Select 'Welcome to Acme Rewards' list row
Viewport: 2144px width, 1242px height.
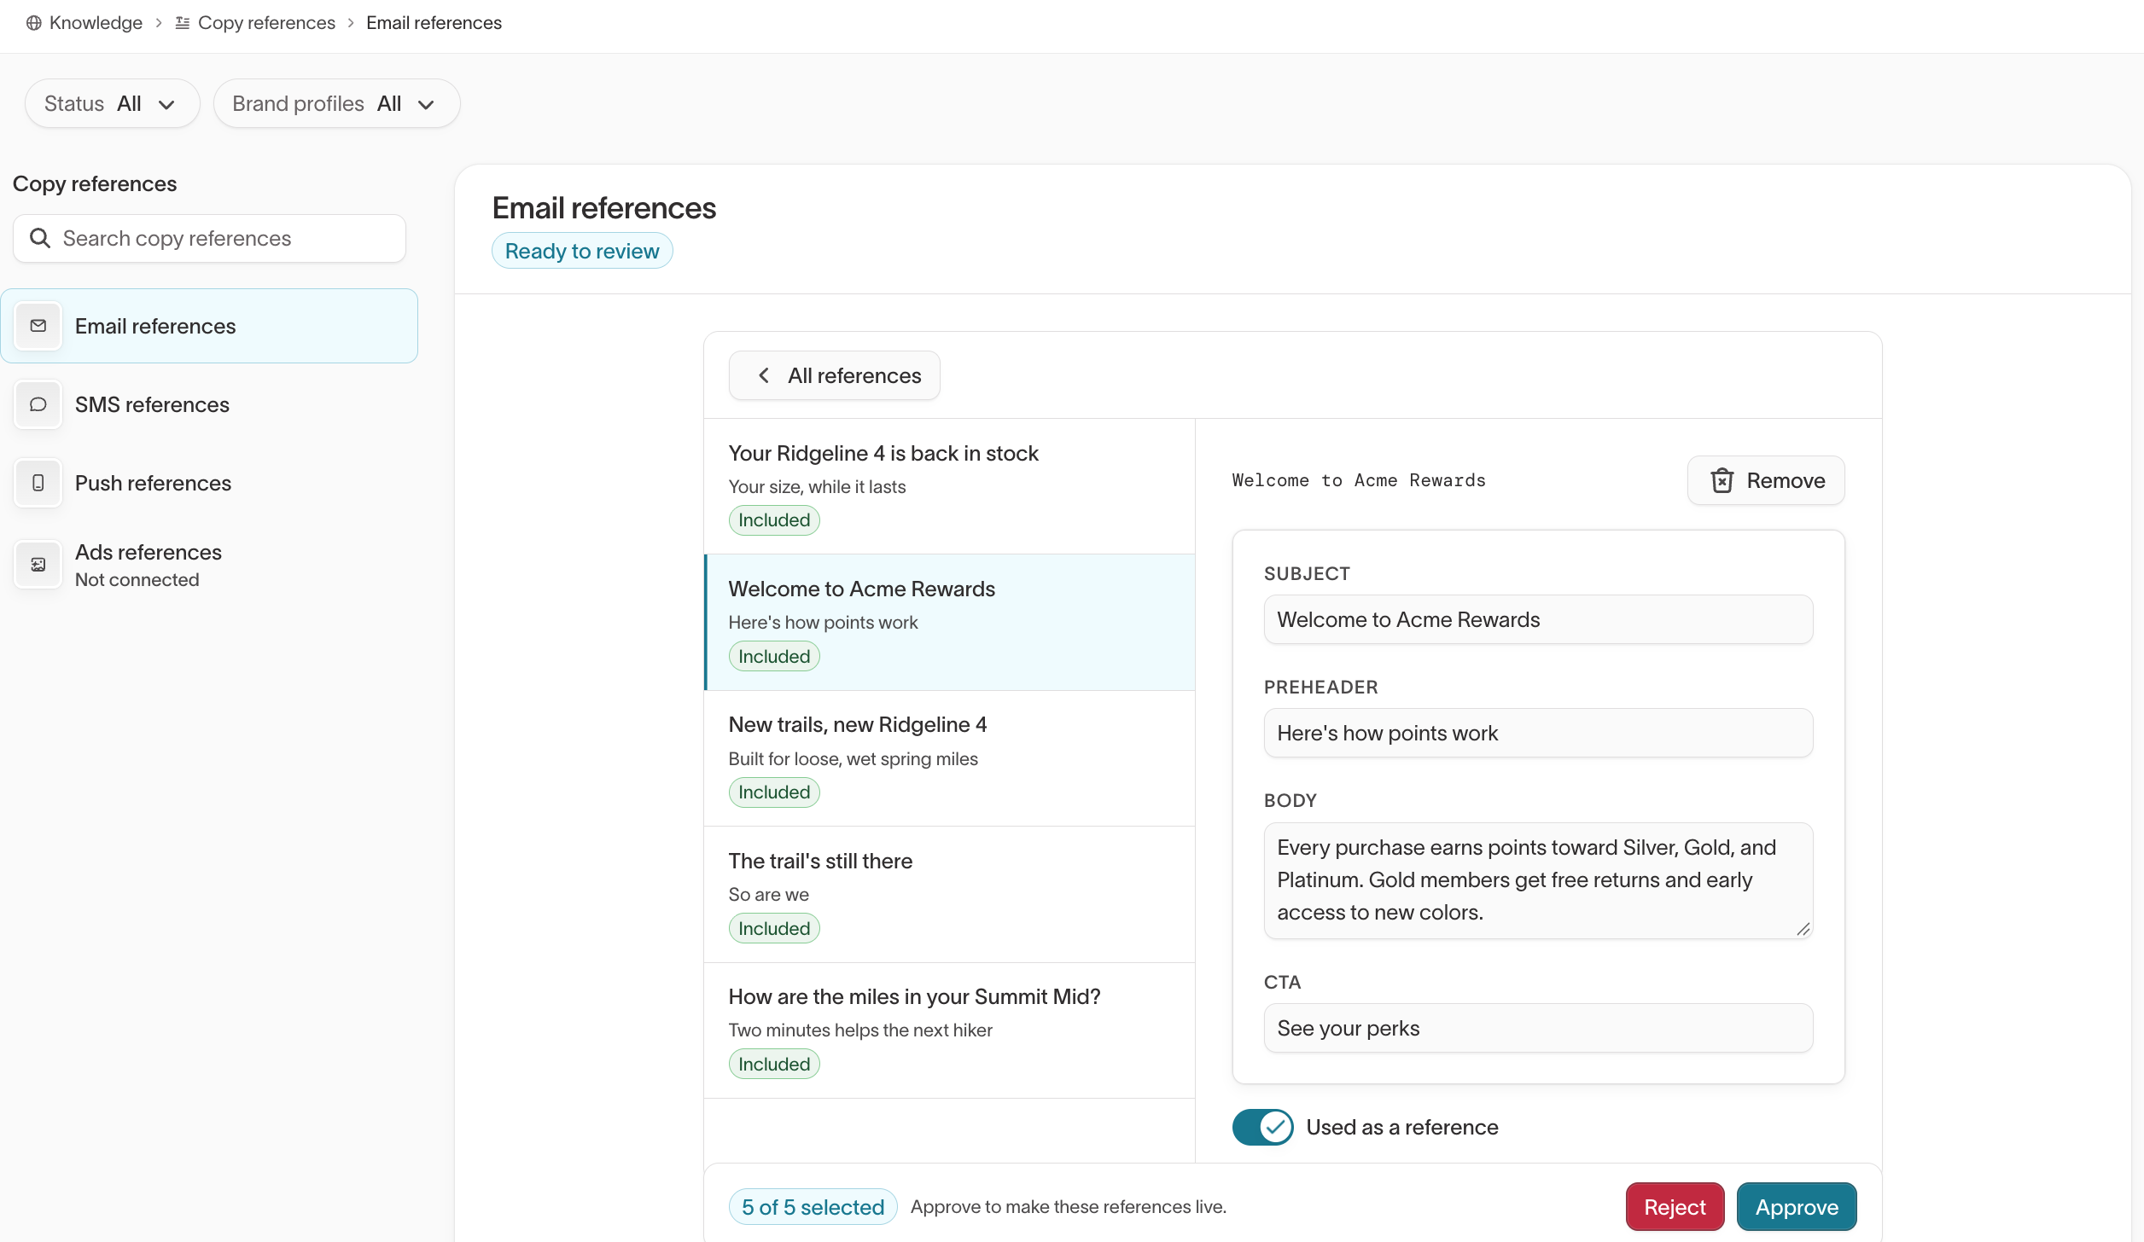[x=949, y=623]
